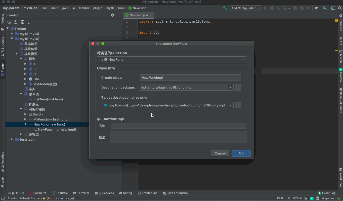Image resolution: width=343 pixels, height=201 pixels.
Task: Expand the BuiltIn node
Action: click(25, 114)
